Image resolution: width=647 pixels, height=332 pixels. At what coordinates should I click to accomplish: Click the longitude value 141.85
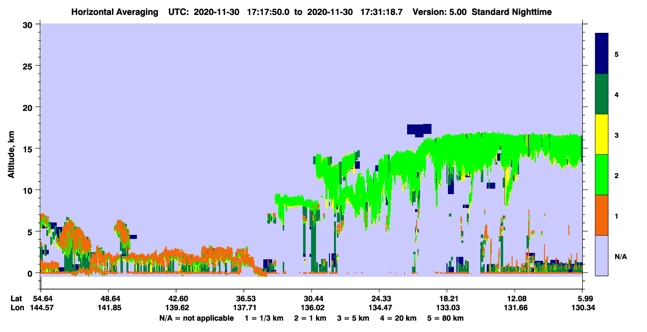(108, 308)
